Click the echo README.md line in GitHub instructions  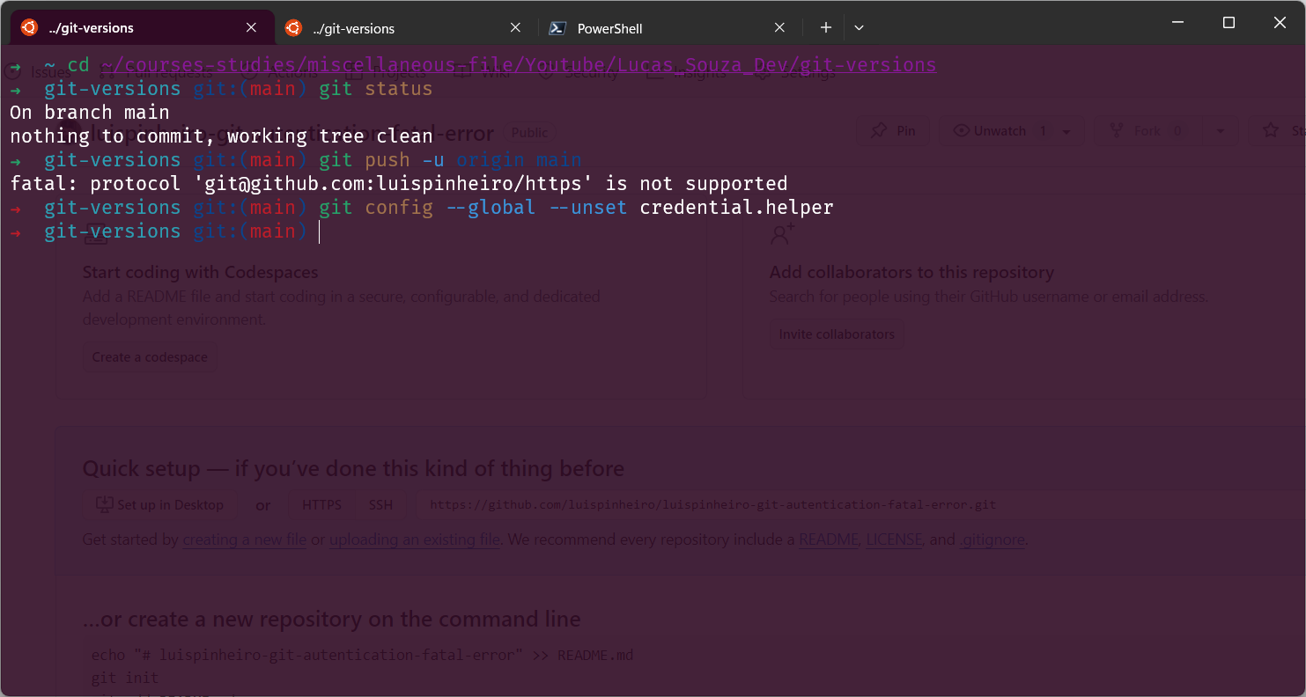click(x=362, y=656)
